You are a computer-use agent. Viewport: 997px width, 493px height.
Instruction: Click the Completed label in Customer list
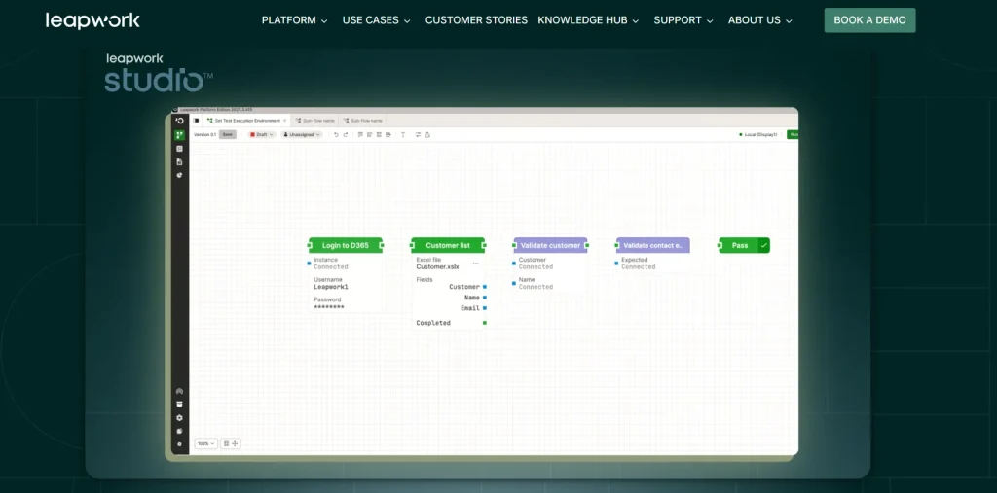433,323
